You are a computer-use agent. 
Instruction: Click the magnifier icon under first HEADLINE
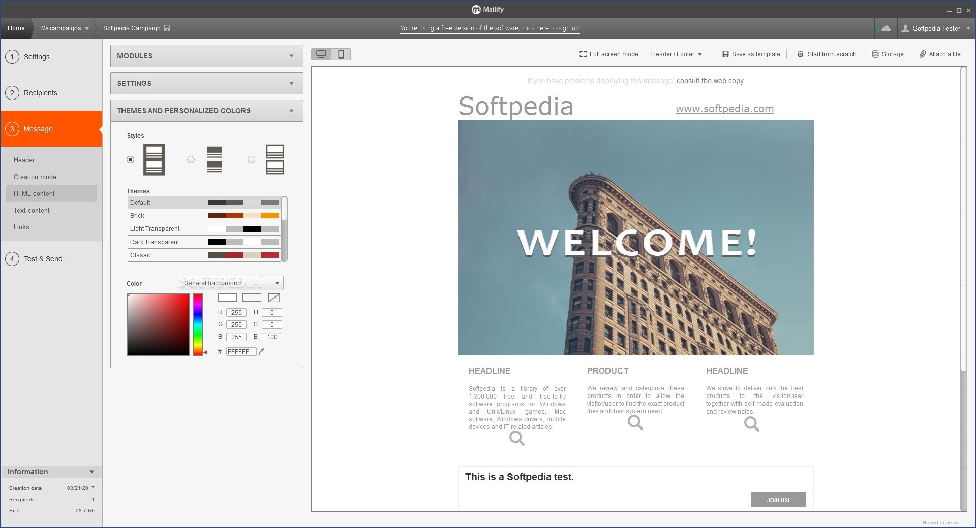click(517, 438)
